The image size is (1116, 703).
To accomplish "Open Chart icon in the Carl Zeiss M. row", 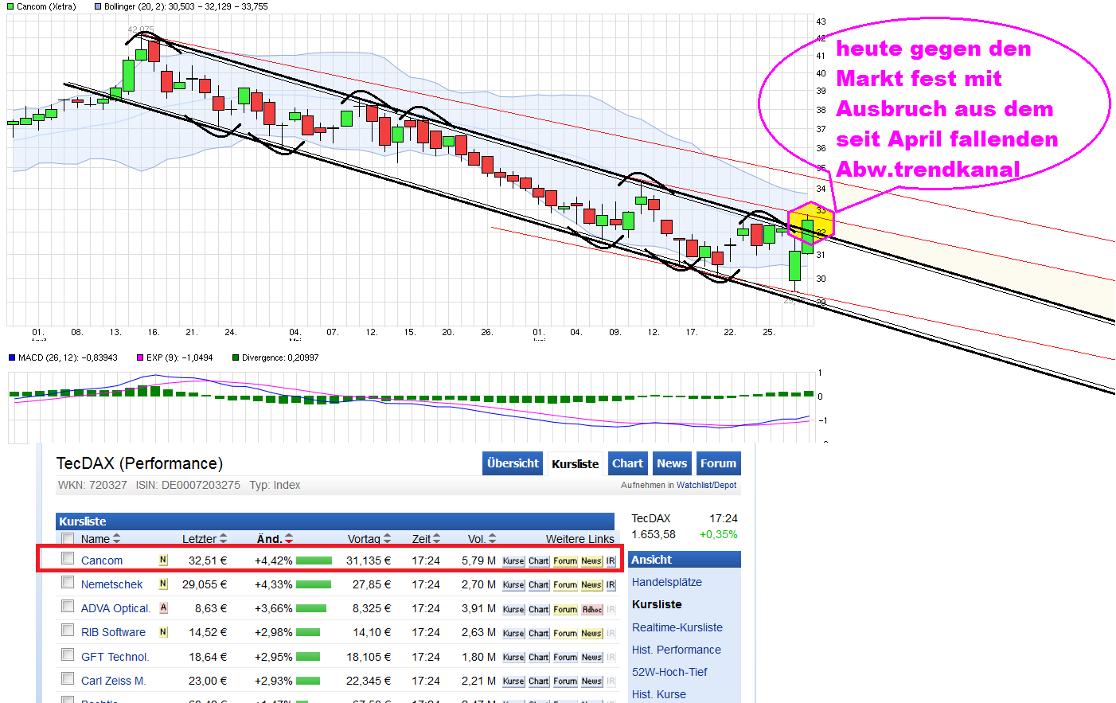I will coord(539,682).
